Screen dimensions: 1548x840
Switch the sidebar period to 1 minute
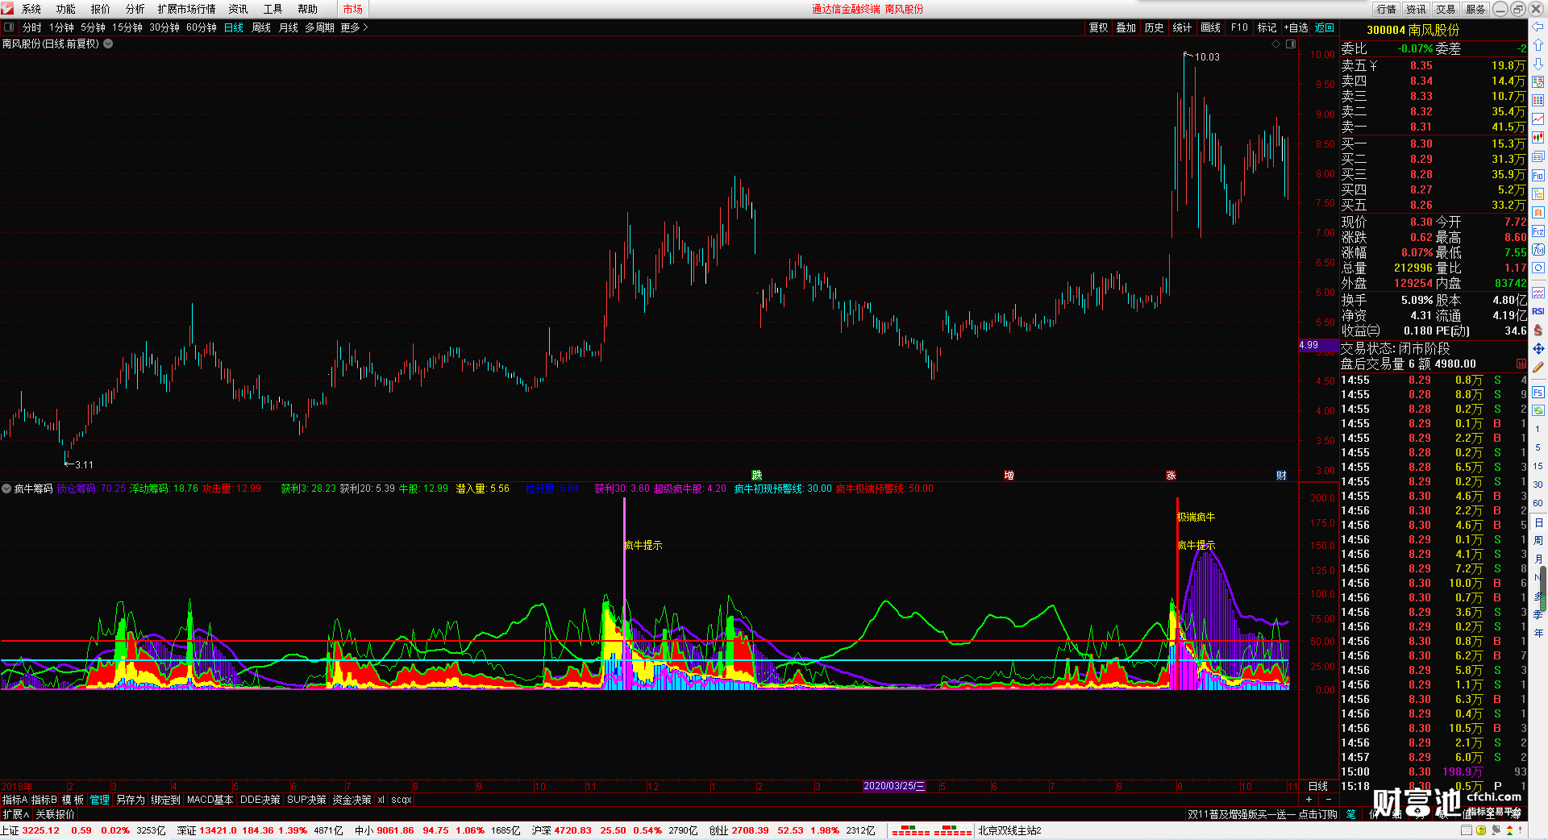(1538, 429)
